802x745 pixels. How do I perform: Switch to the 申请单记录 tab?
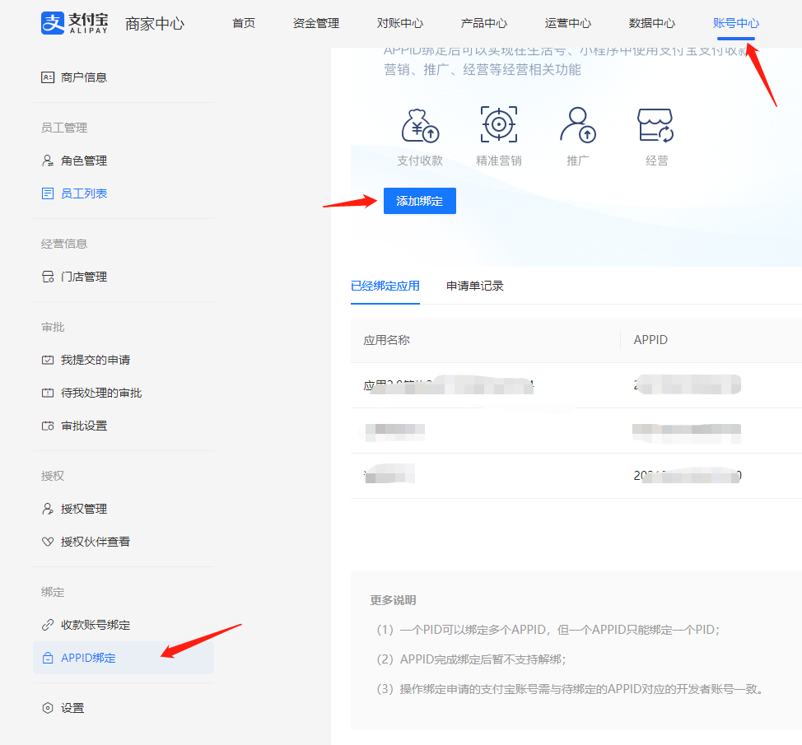474,286
